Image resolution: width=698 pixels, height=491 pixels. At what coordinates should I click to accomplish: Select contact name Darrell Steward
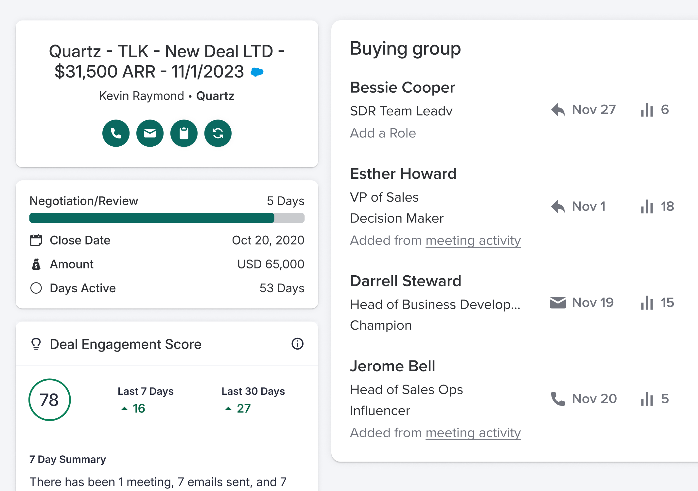[x=406, y=281]
